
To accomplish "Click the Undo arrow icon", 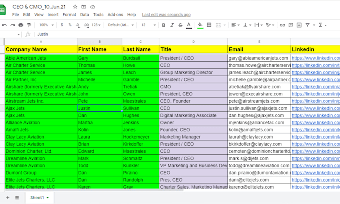I will click(4, 25).
